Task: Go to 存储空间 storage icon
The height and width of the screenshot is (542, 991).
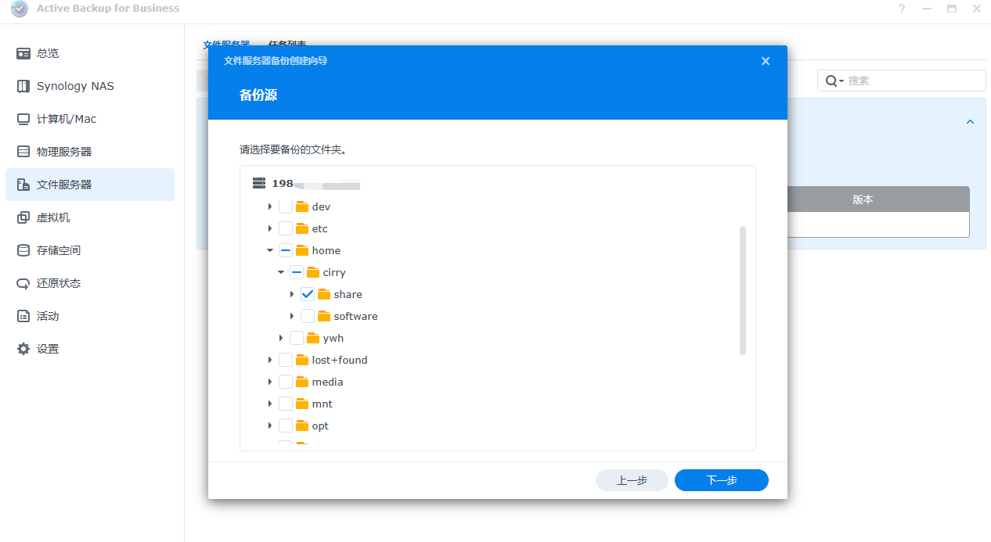Action: 23,250
